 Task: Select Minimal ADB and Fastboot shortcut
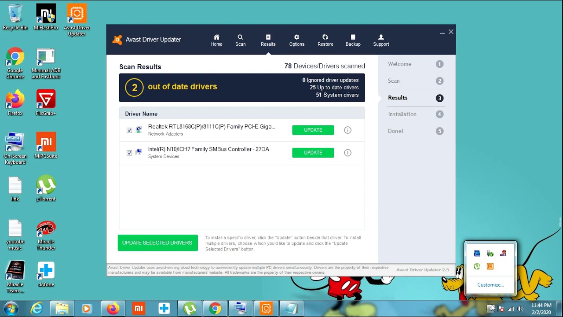tap(46, 63)
